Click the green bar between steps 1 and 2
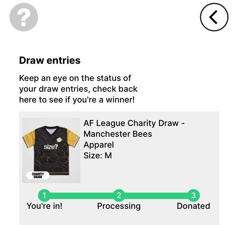238x225 pixels. click(82, 195)
